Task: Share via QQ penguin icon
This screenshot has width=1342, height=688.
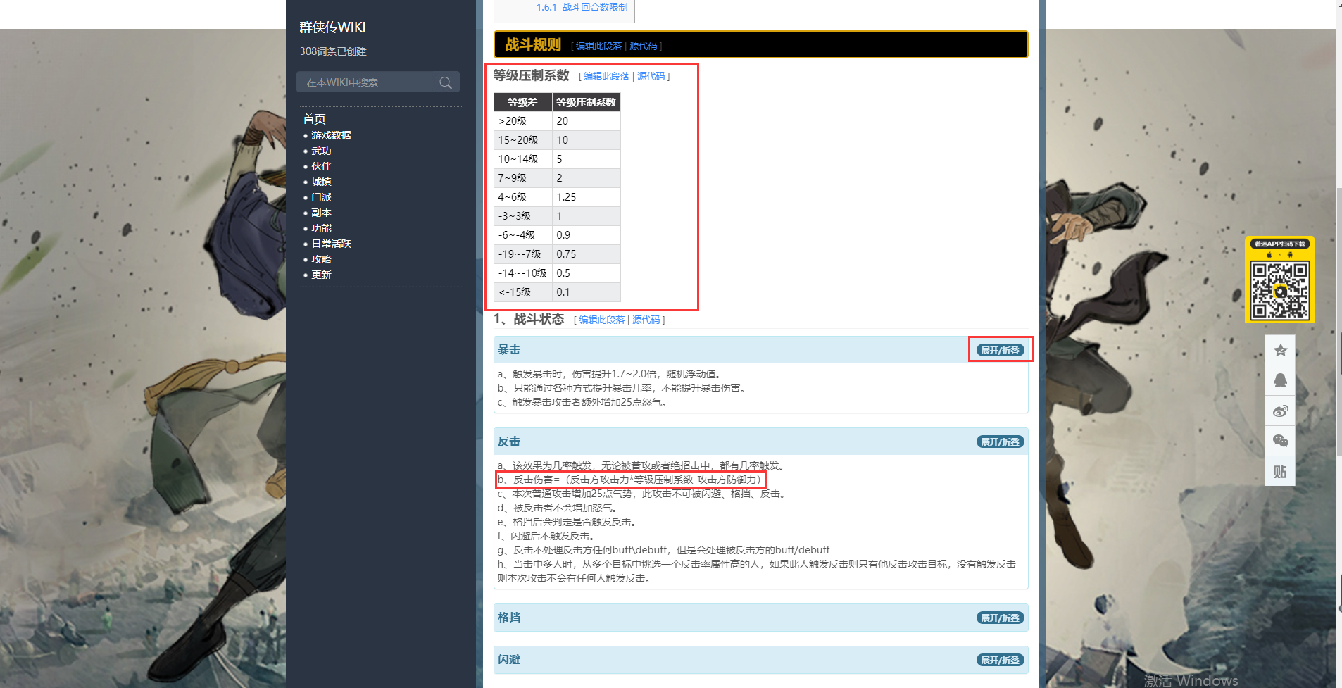Action: [1280, 380]
